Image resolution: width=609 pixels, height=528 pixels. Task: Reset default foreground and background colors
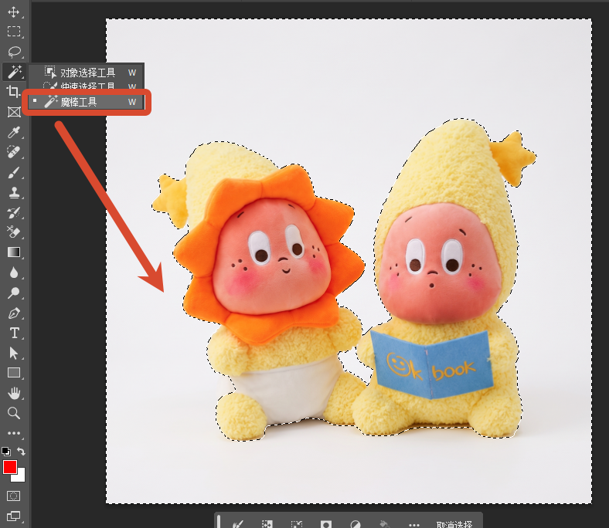(6, 451)
